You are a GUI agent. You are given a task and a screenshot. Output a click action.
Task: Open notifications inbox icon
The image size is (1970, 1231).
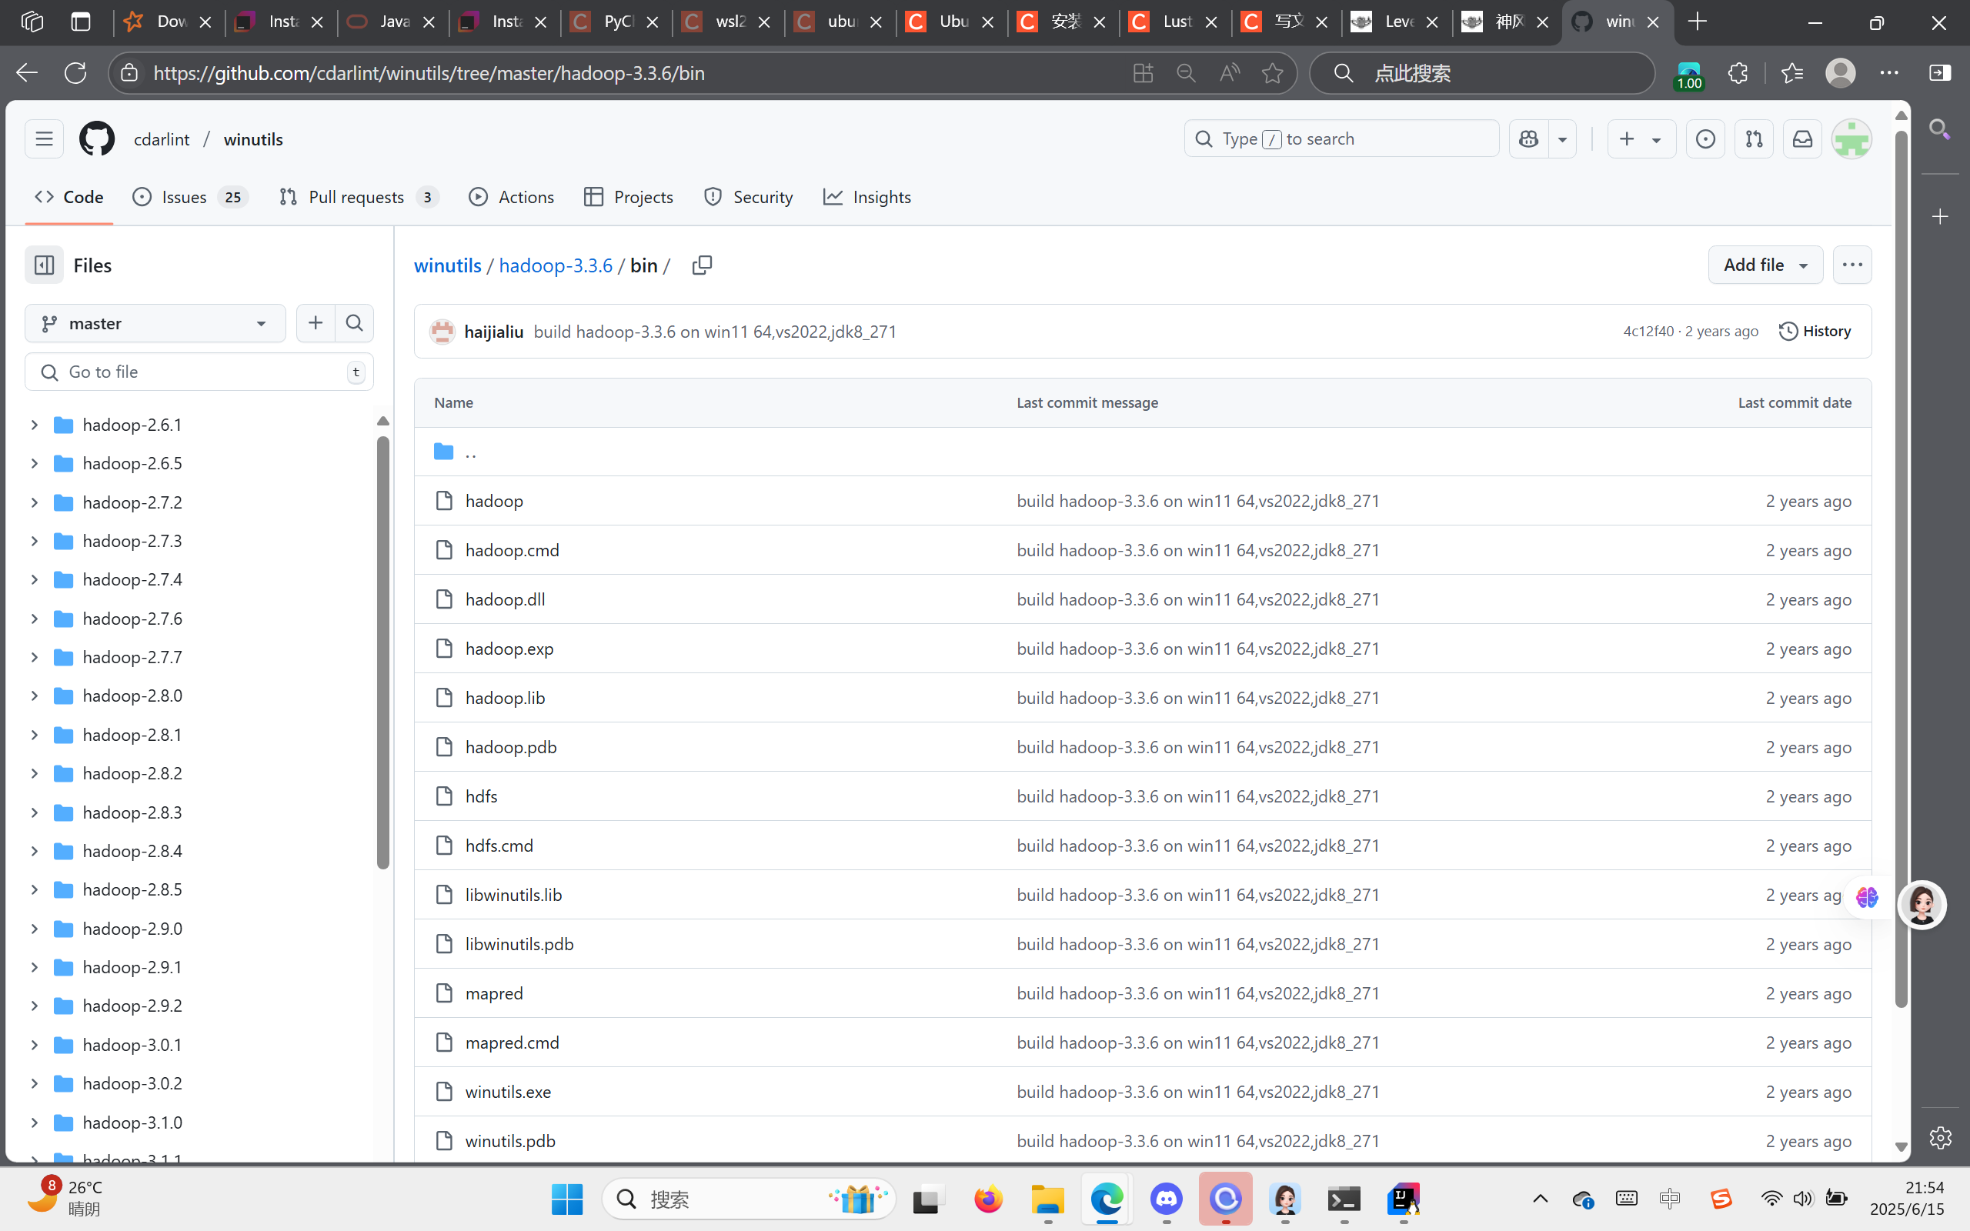(x=1802, y=139)
